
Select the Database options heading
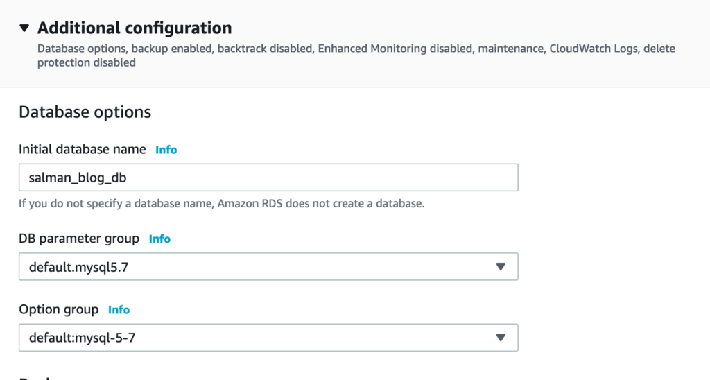(x=85, y=112)
